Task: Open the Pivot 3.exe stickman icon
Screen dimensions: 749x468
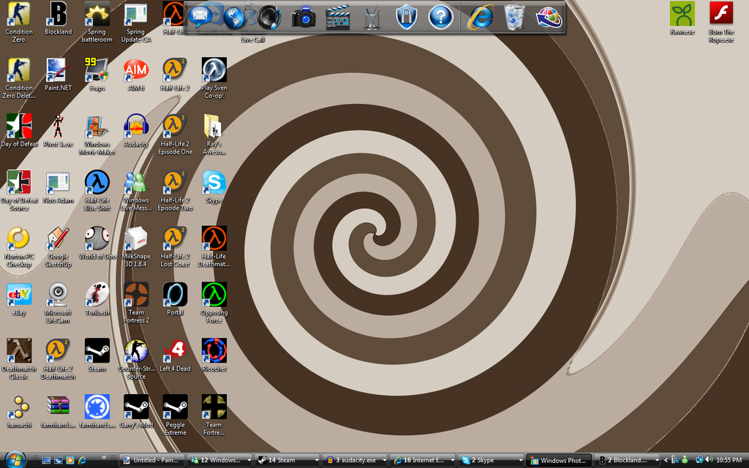Action: 59,131
